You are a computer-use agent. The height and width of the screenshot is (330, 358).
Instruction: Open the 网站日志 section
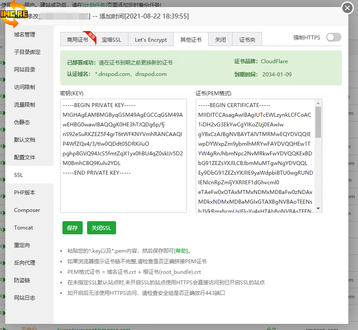pyautogui.click(x=25, y=298)
